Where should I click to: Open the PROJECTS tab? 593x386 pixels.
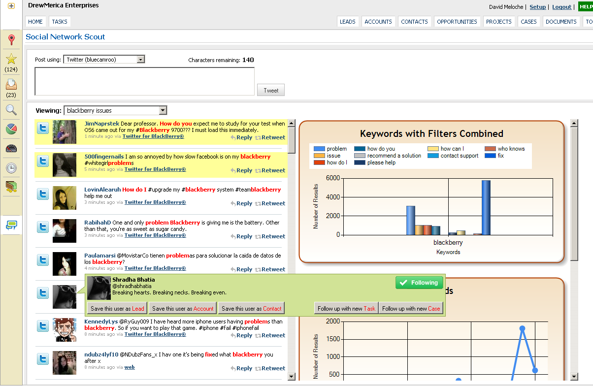[x=499, y=22]
